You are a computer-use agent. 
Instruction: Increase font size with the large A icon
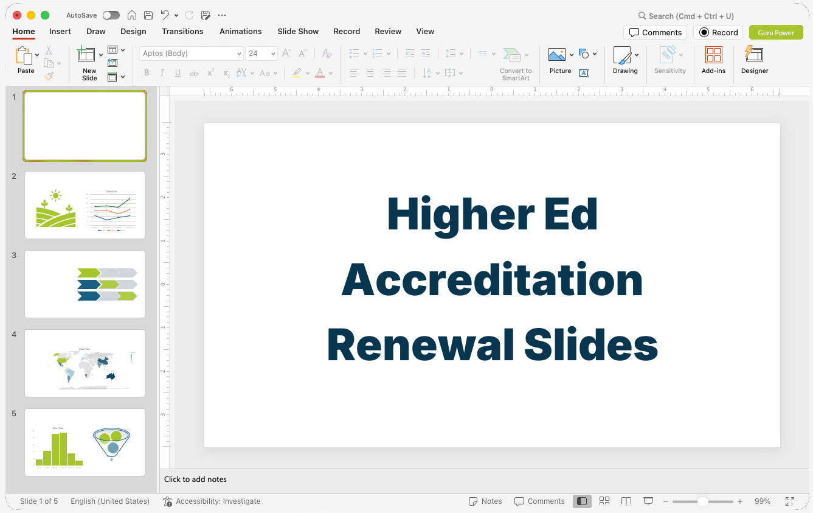(x=286, y=54)
